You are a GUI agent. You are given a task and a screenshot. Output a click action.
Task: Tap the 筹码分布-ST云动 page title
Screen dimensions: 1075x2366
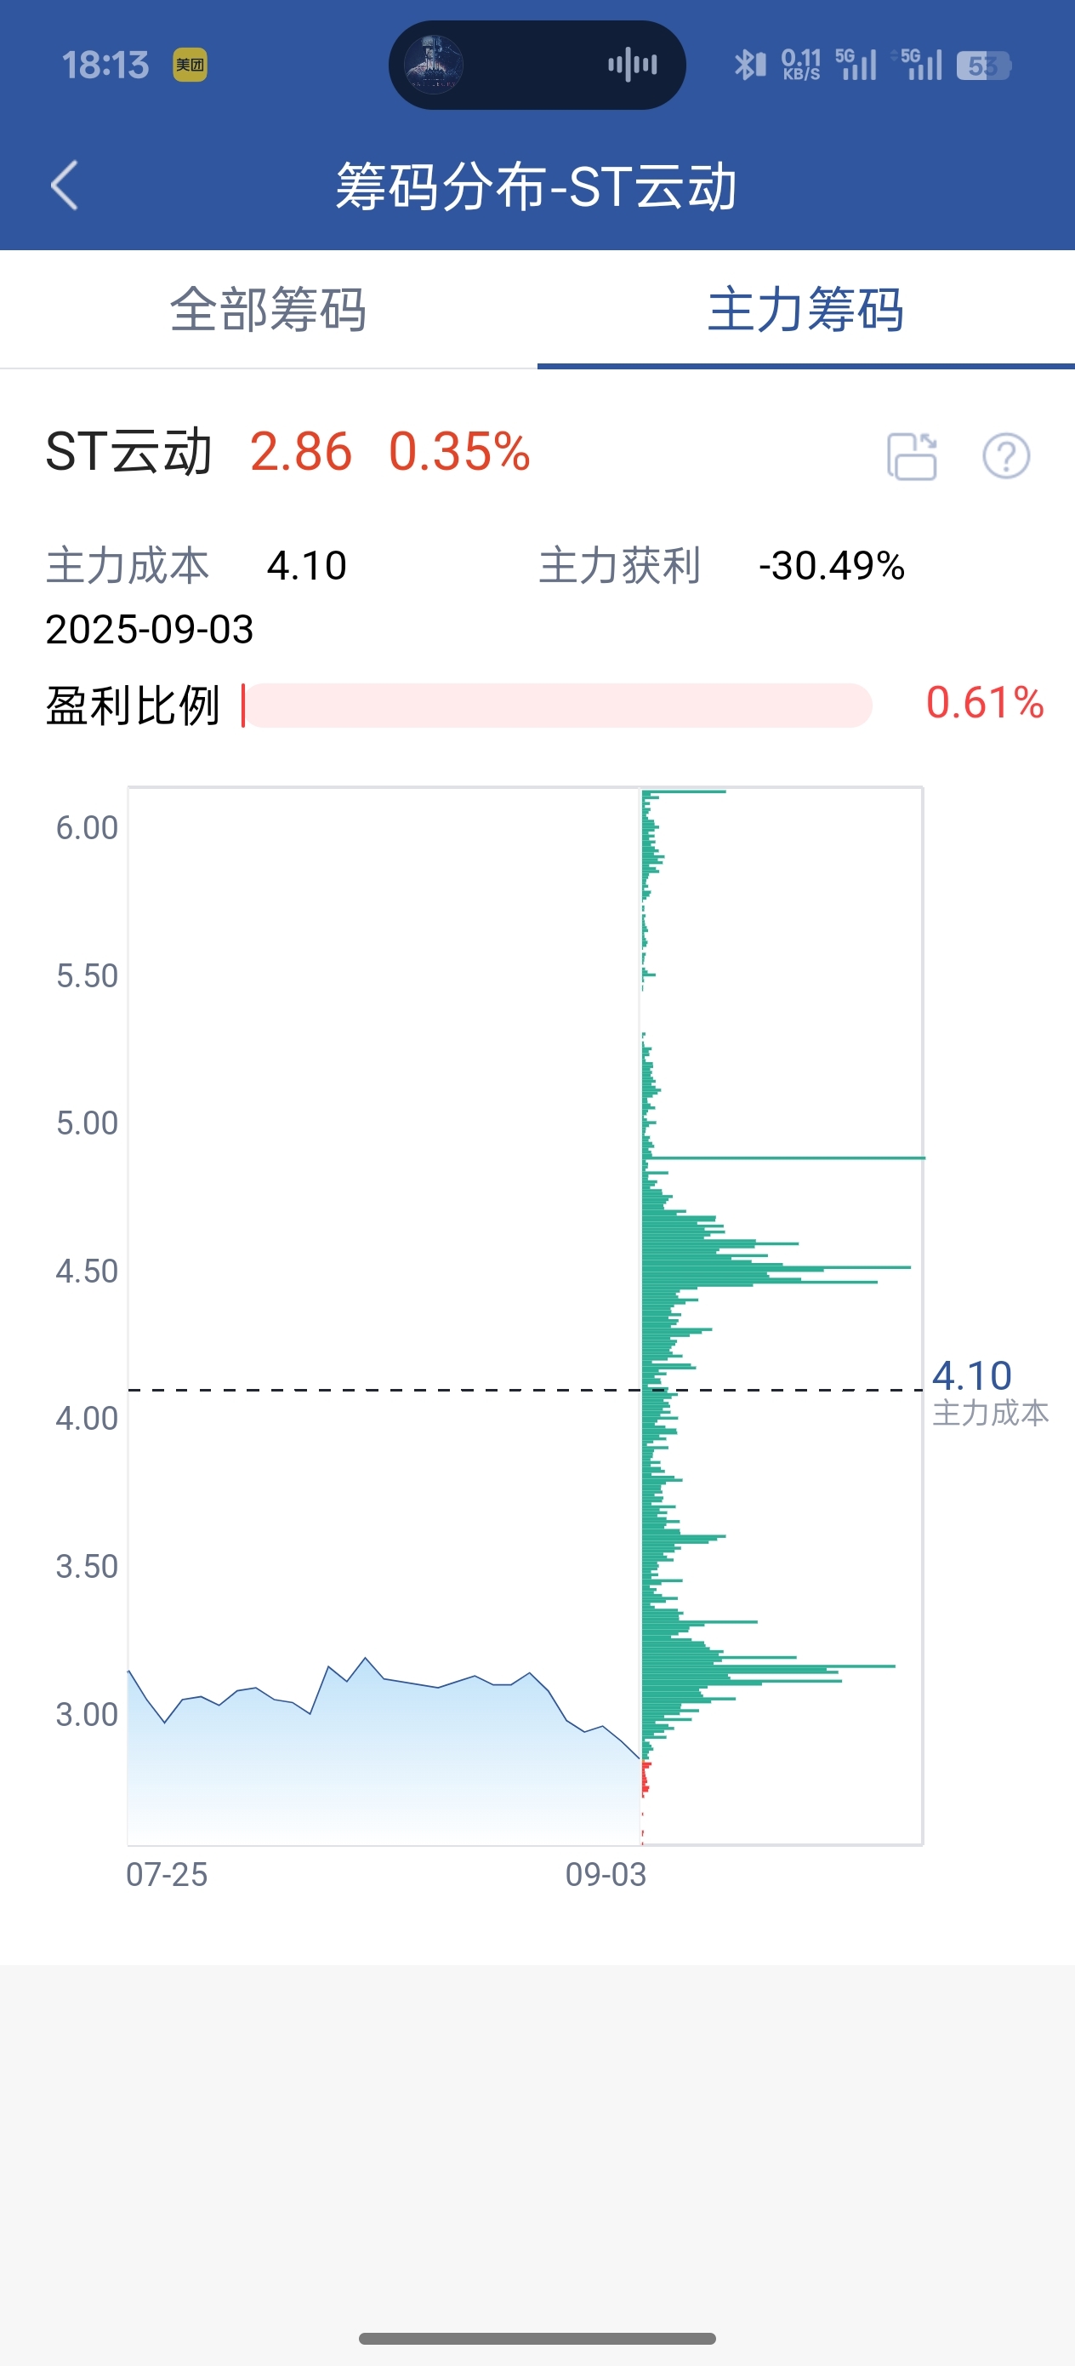pos(536,186)
